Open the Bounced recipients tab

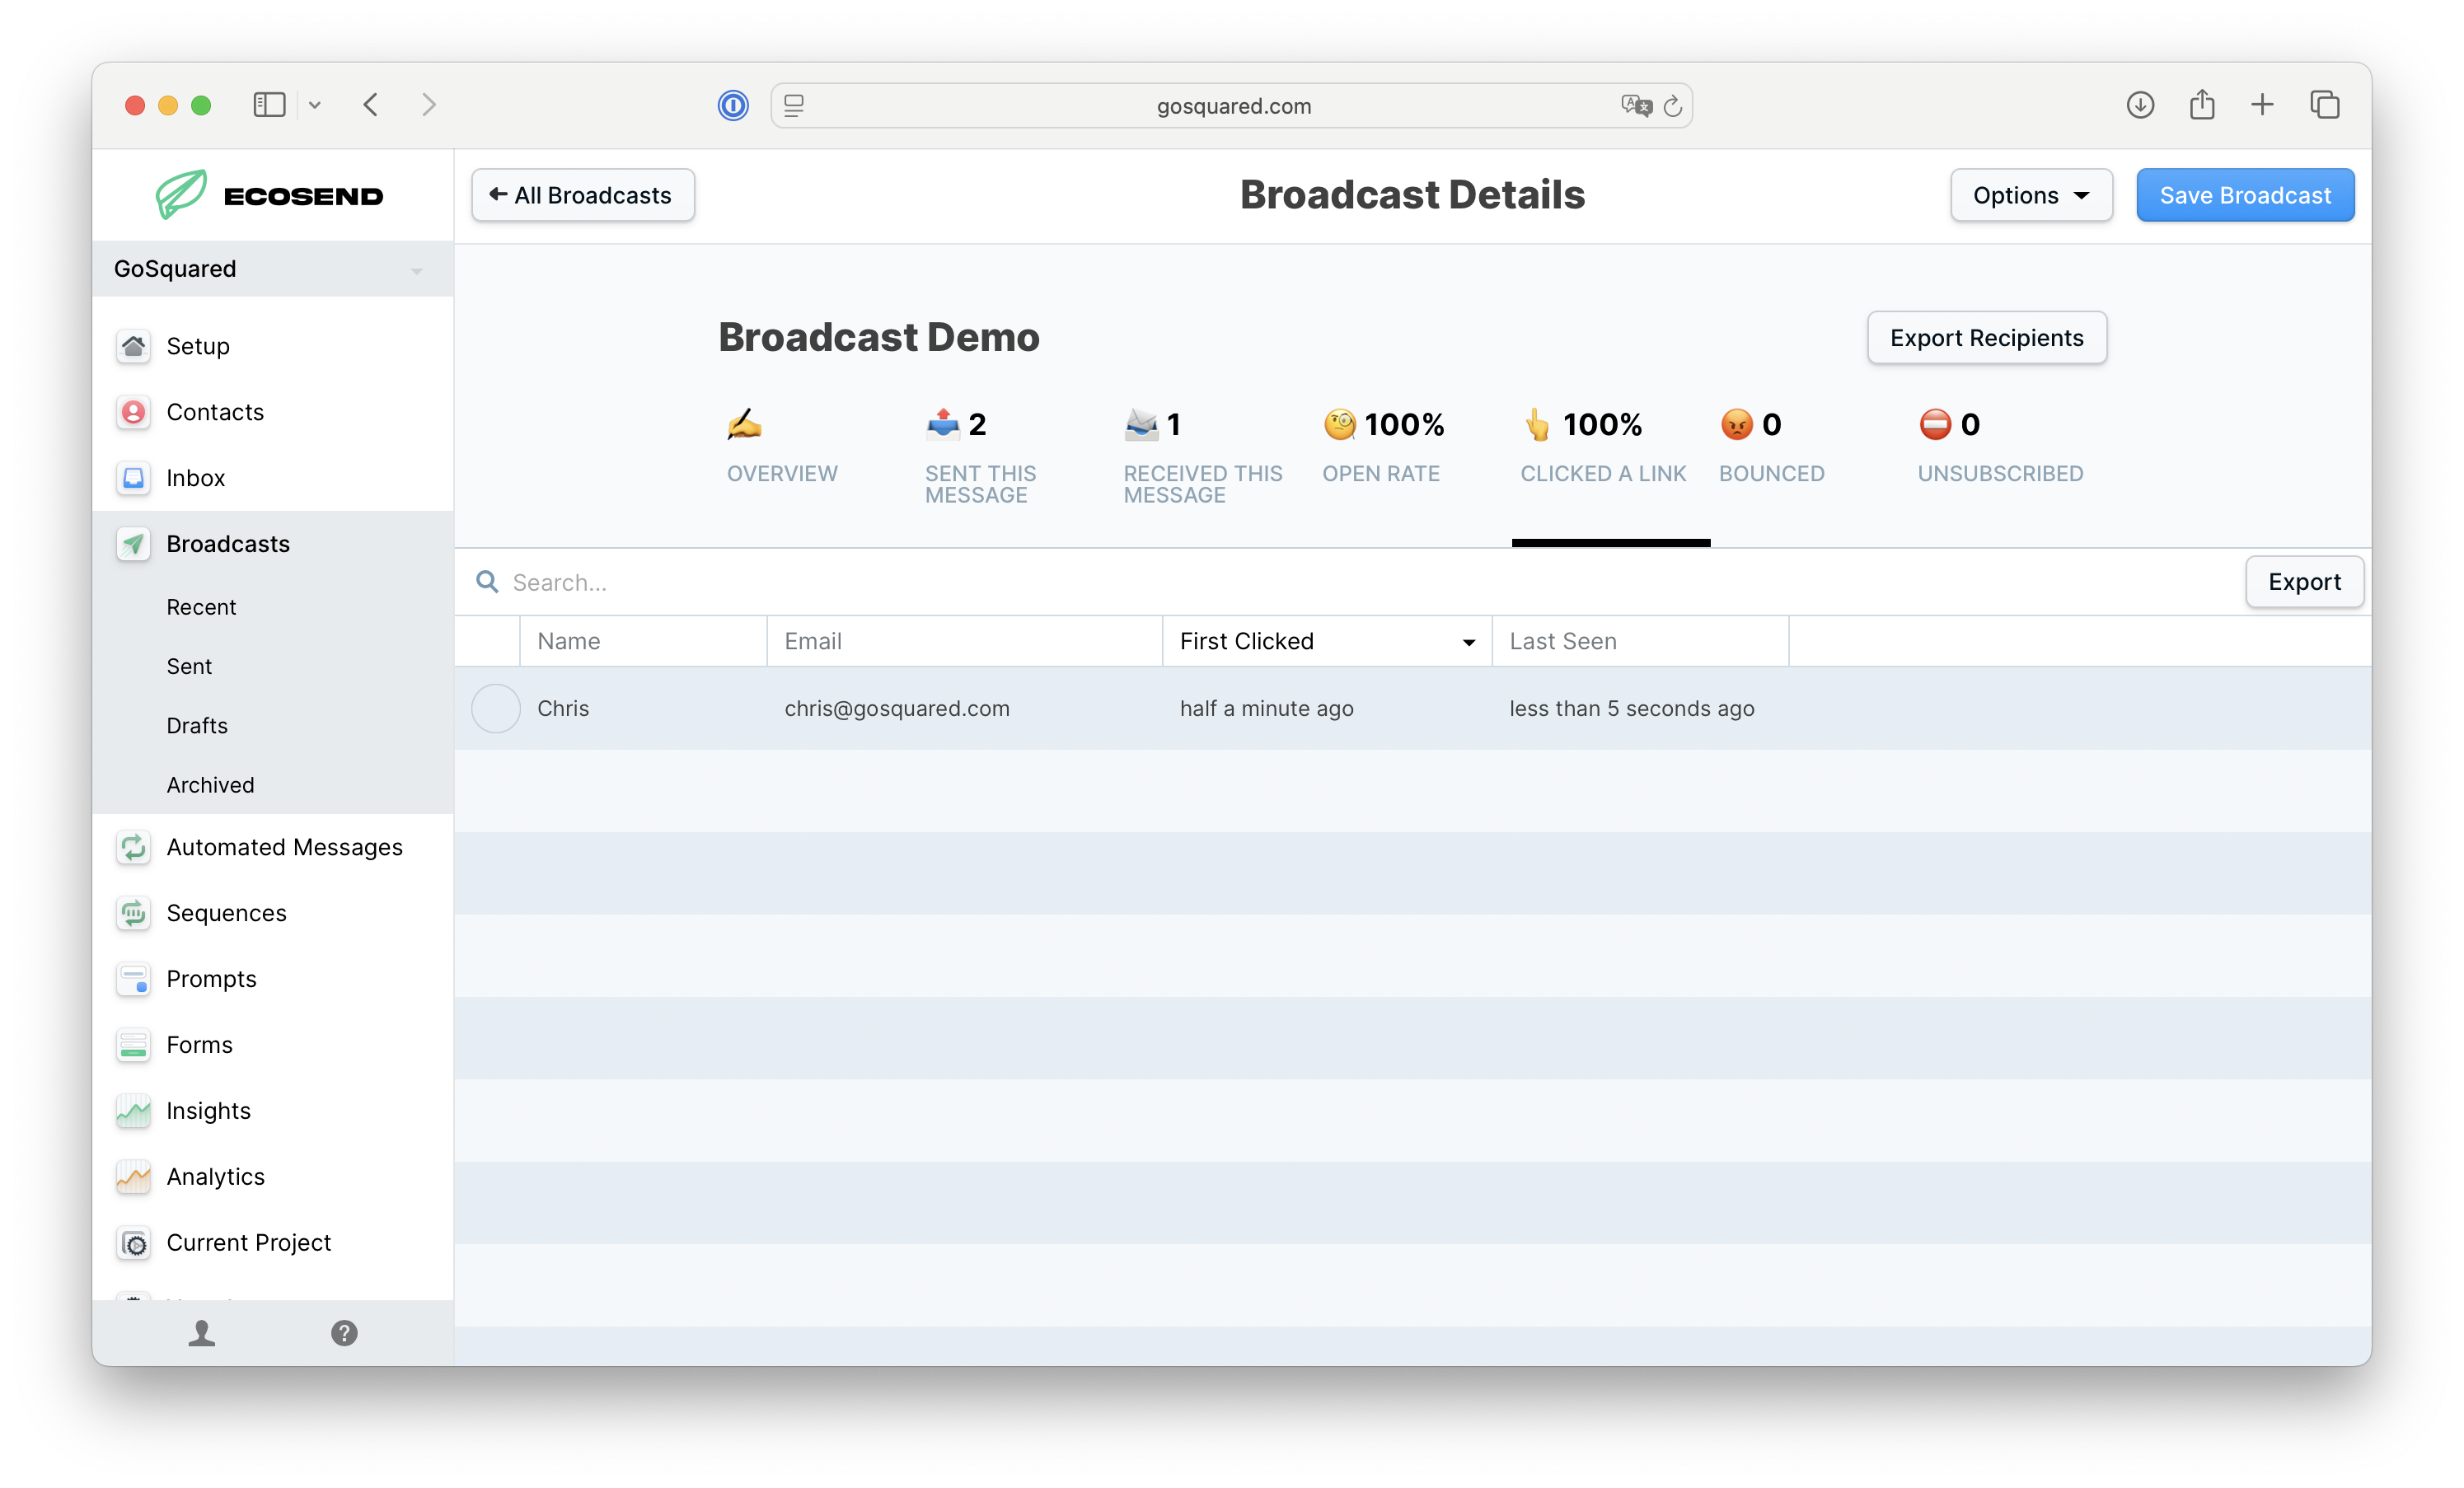pos(1771,448)
